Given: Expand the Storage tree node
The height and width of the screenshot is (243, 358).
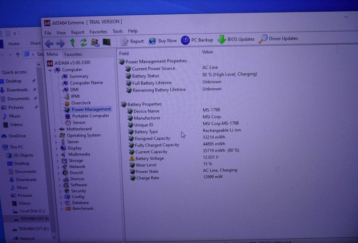Looking at the screenshot, I should (57, 161).
